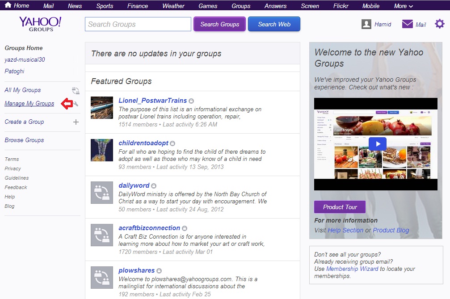Open Games in top navigation

[208, 6]
